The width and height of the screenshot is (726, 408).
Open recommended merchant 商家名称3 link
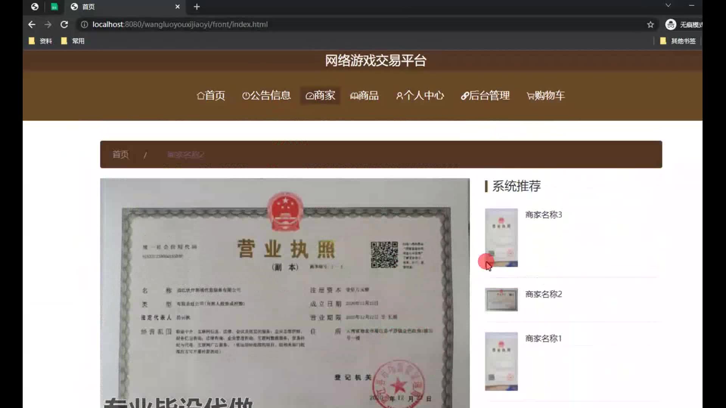click(544, 215)
